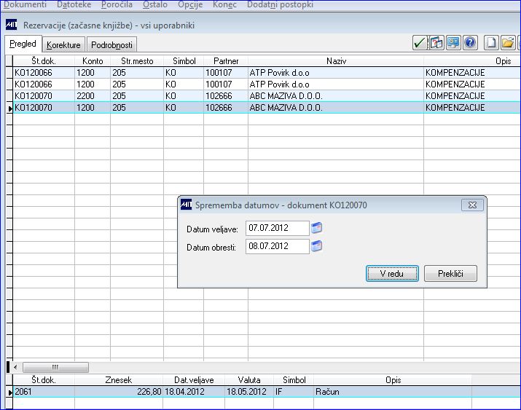The width and height of the screenshot is (521, 410).
Task: Click the Datum veljave date field
Action: coord(278,228)
